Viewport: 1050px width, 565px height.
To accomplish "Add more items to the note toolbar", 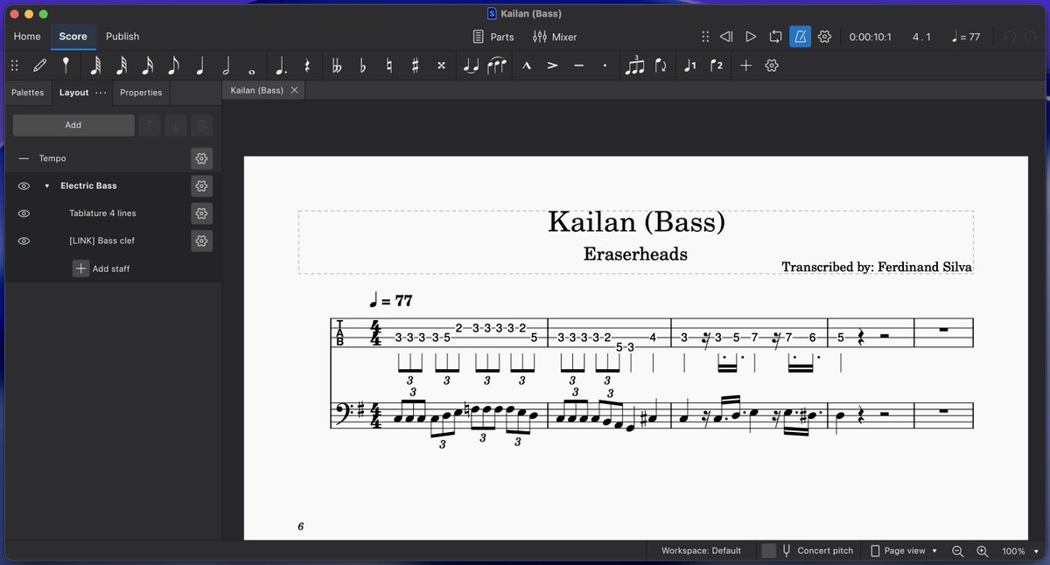I will click(x=745, y=65).
